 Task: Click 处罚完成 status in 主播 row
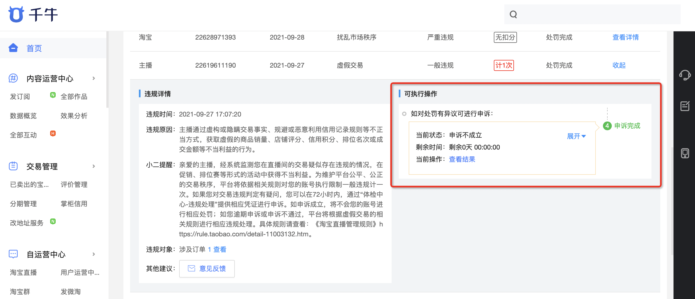point(559,65)
